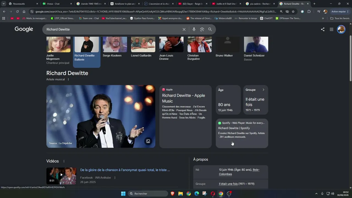Open a new browser tab

click(x=314, y=4)
